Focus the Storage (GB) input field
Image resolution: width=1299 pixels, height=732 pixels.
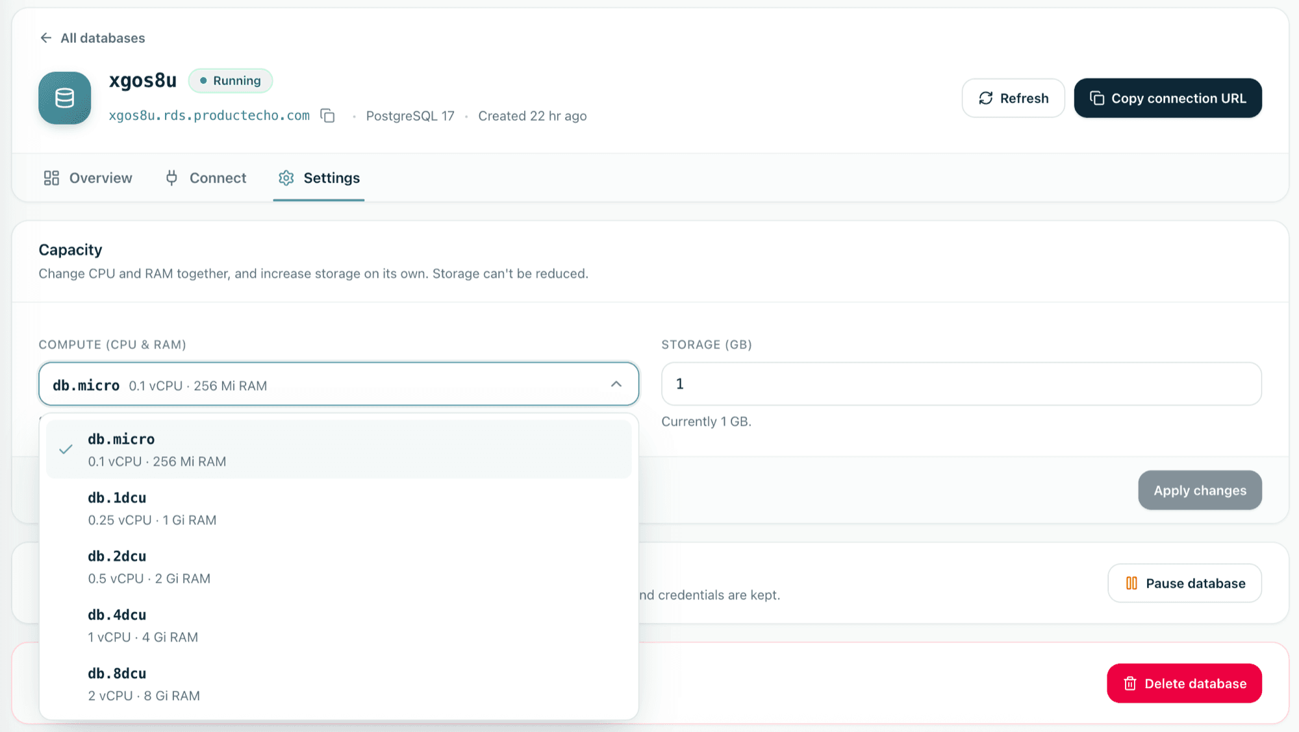[x=961, y=384]
